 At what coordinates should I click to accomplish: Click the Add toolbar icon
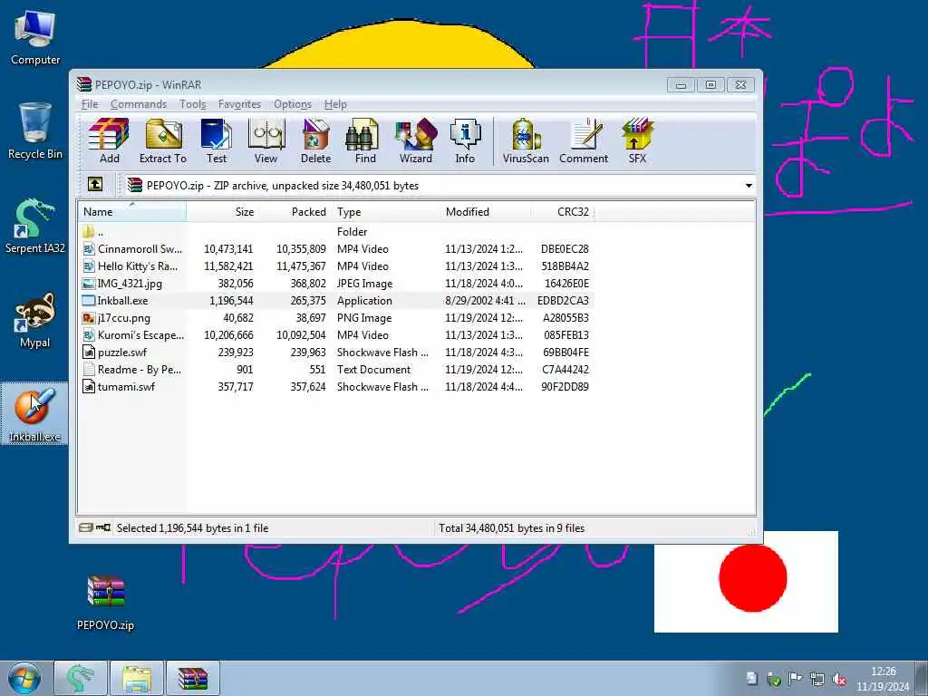(109, 140)
